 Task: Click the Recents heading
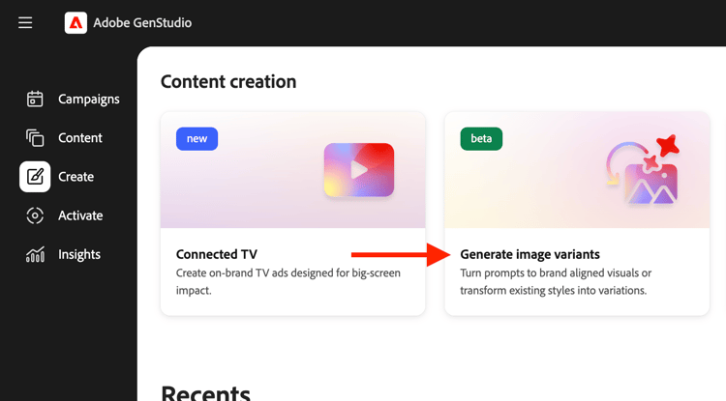[205, 392]
